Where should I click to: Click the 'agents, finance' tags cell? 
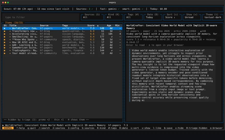tap(73, 50)
